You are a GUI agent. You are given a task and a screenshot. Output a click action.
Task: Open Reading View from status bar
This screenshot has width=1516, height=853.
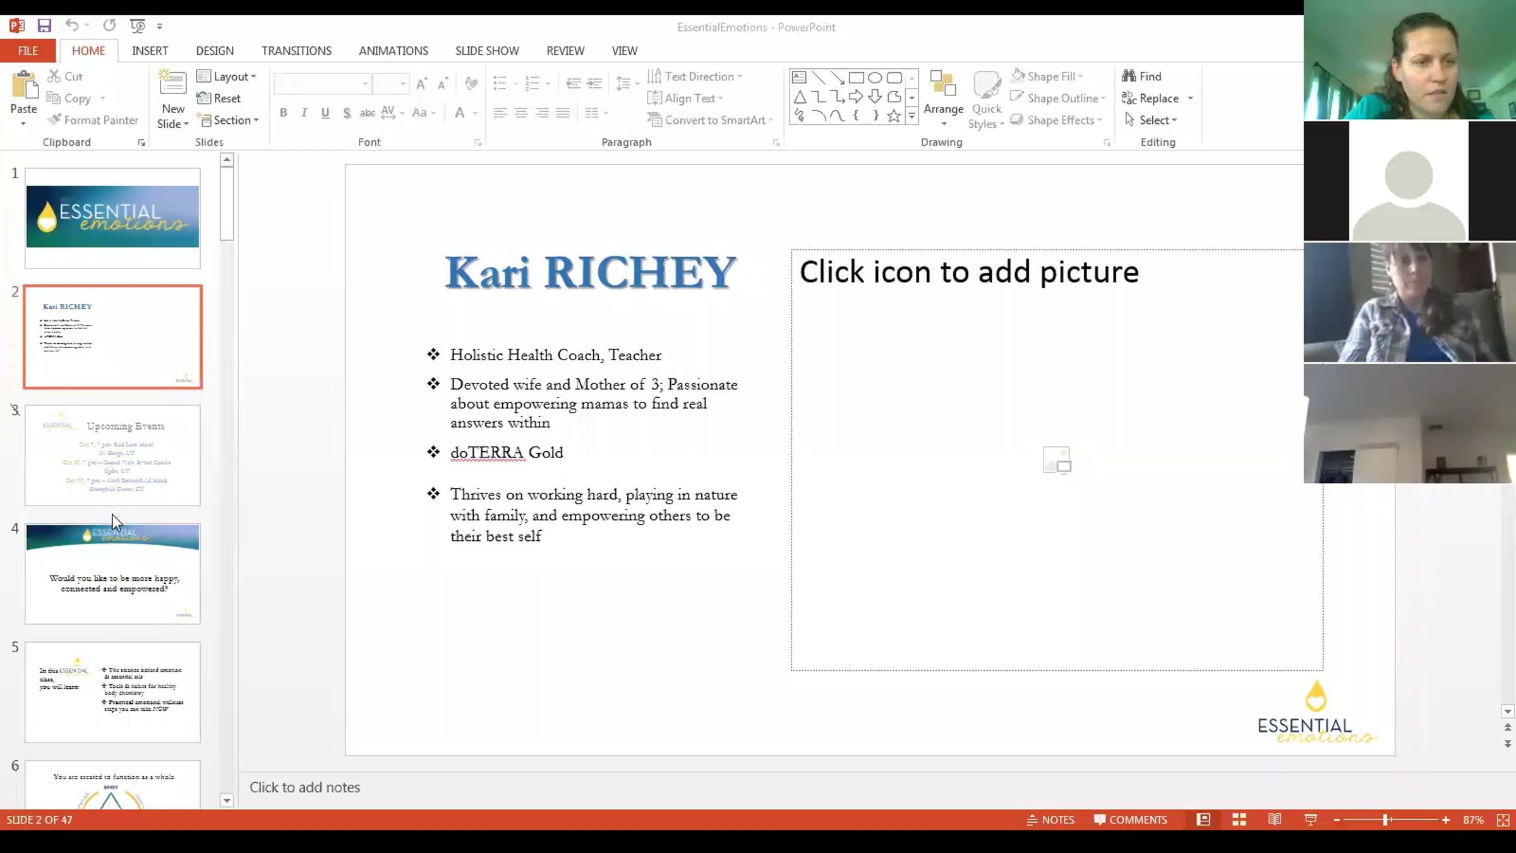coord(1274,820)
